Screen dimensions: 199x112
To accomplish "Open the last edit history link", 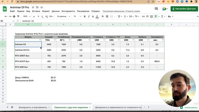I will [121, 11].
